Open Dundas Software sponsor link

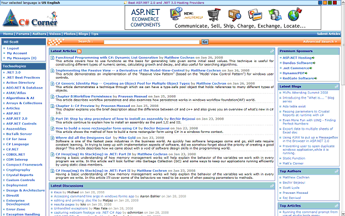pos(297,63)
